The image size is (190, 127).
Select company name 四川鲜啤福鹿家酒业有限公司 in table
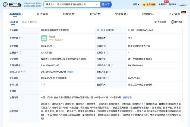[x=55, y=30]
